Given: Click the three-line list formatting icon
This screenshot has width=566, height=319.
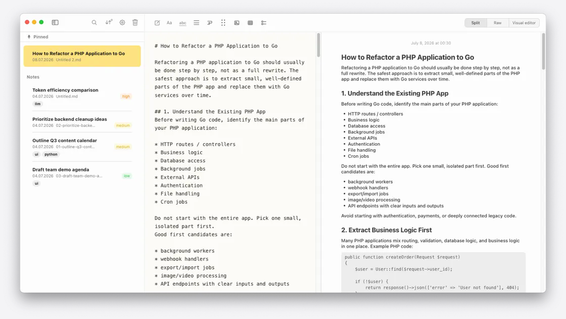Looking at the screenshot, I should coord(197,23).
